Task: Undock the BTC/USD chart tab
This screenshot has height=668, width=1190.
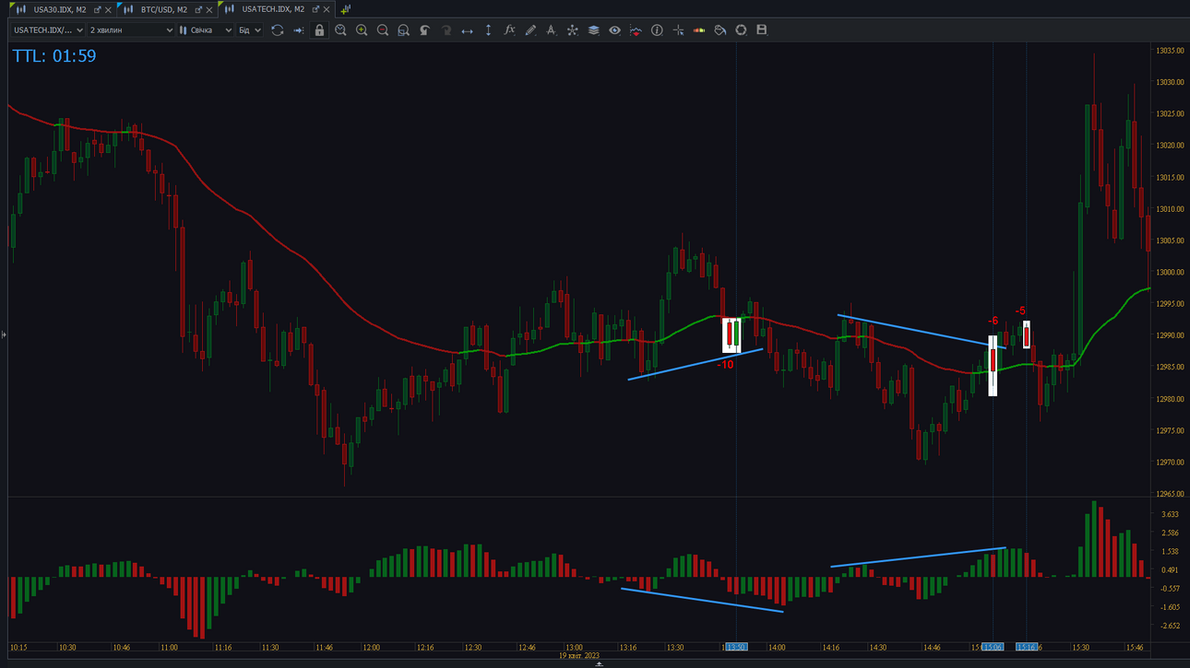Action: 197,9
